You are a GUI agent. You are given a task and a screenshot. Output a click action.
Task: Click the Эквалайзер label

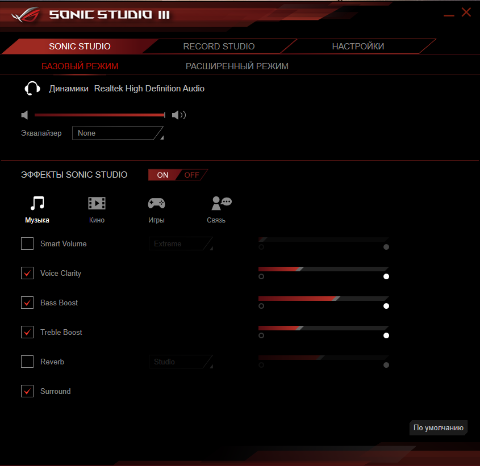coord(41,133)
